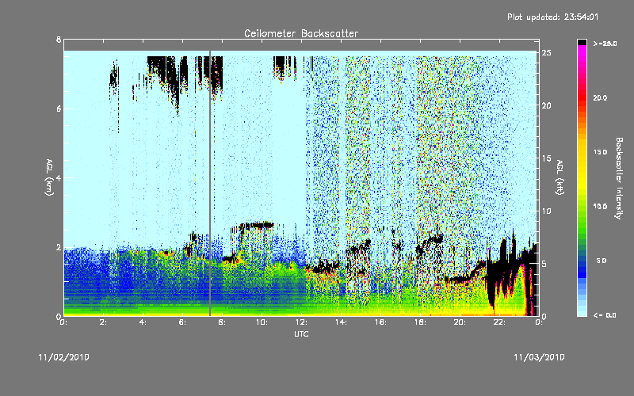634x396 pixels.
Task: Click the start date '11/02/2010'
Action: [63, 357]
